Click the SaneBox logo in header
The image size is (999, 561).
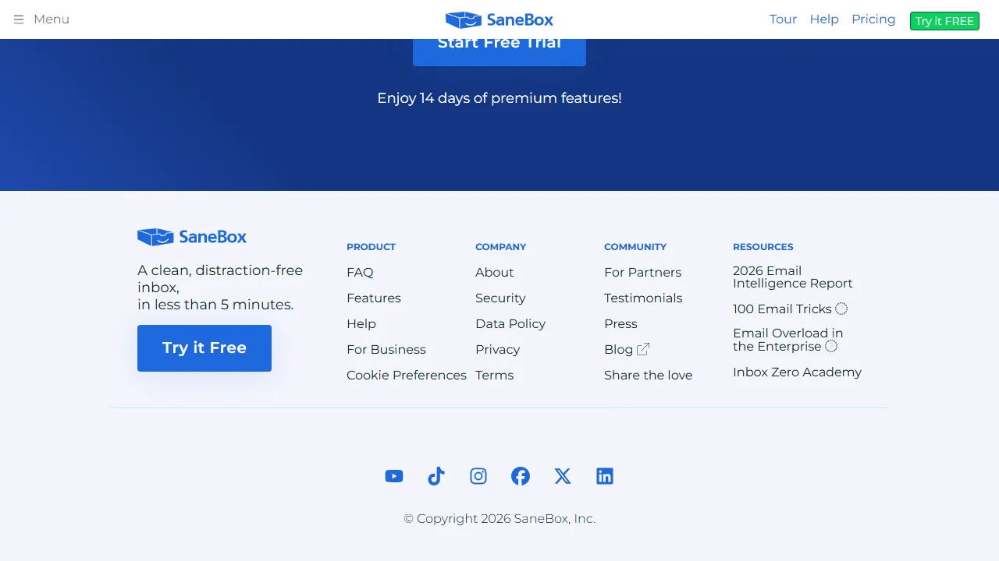499,19
